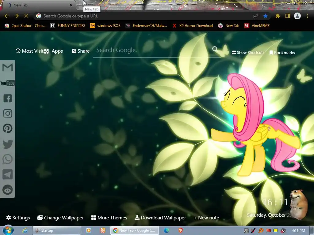Toggle the Chrome side panel

288,16
